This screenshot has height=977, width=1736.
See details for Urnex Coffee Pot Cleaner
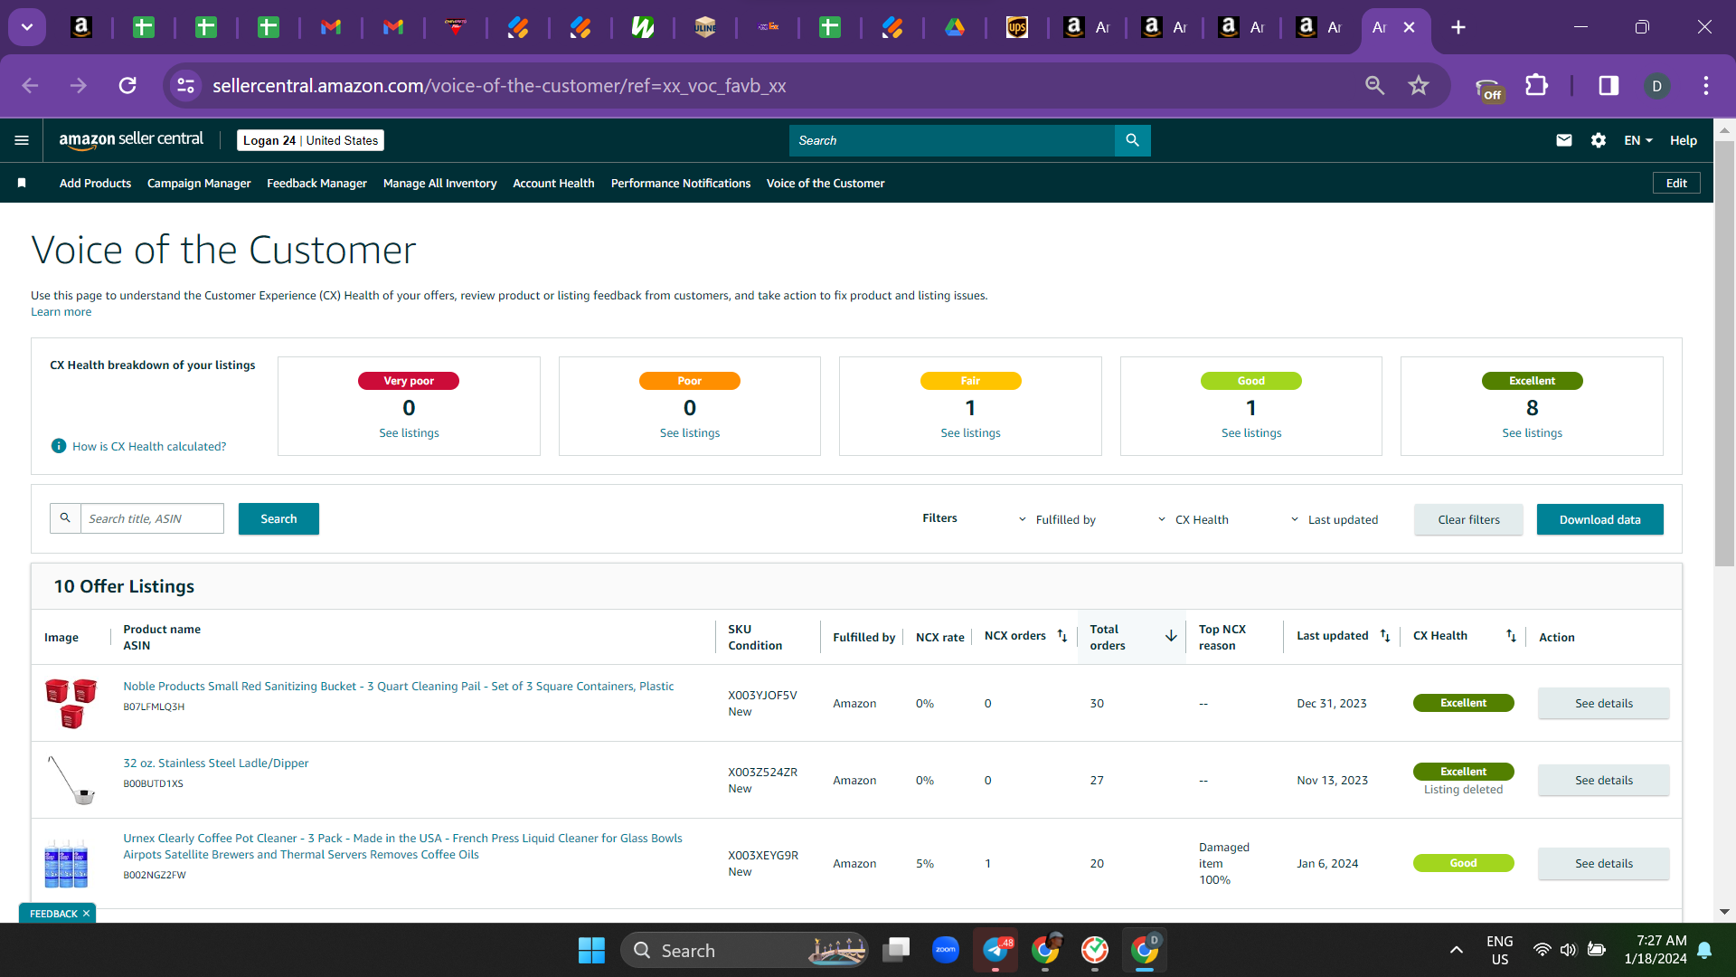click(x=1603, y=863)
